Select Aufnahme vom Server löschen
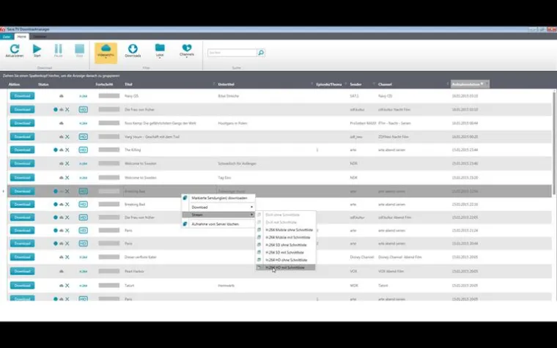Viewport: 557px width, 348px height. [x=218, y=223]
